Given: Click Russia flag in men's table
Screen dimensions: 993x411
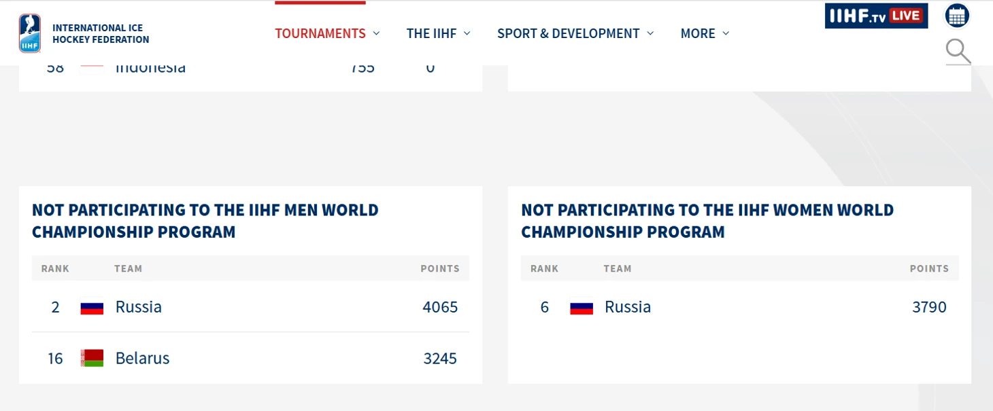Looking at the screenshot, I should tap(92, 308).
